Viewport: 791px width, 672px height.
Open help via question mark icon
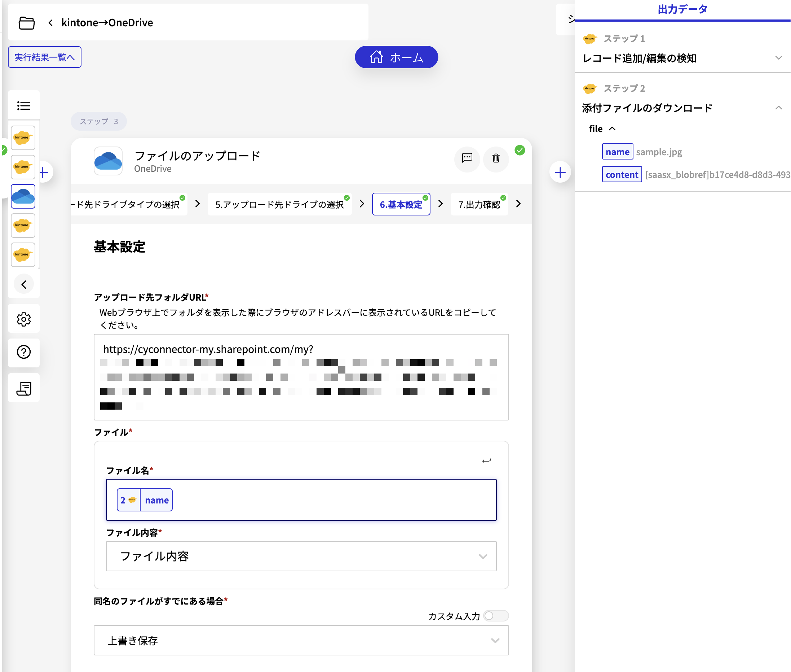point(23,353)
